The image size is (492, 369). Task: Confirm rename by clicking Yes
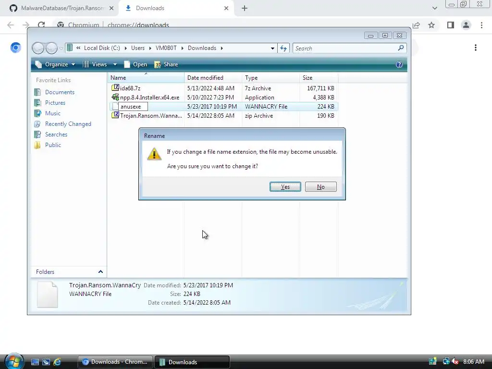(285, 187)
